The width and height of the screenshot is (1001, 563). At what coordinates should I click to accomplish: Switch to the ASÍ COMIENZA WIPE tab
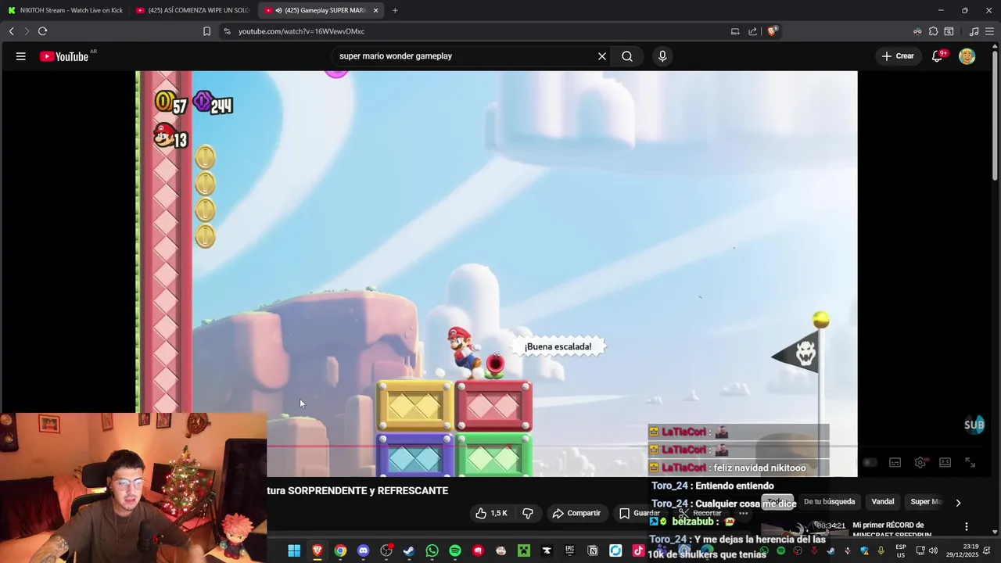pyautogui.click(x=192, y=10)
